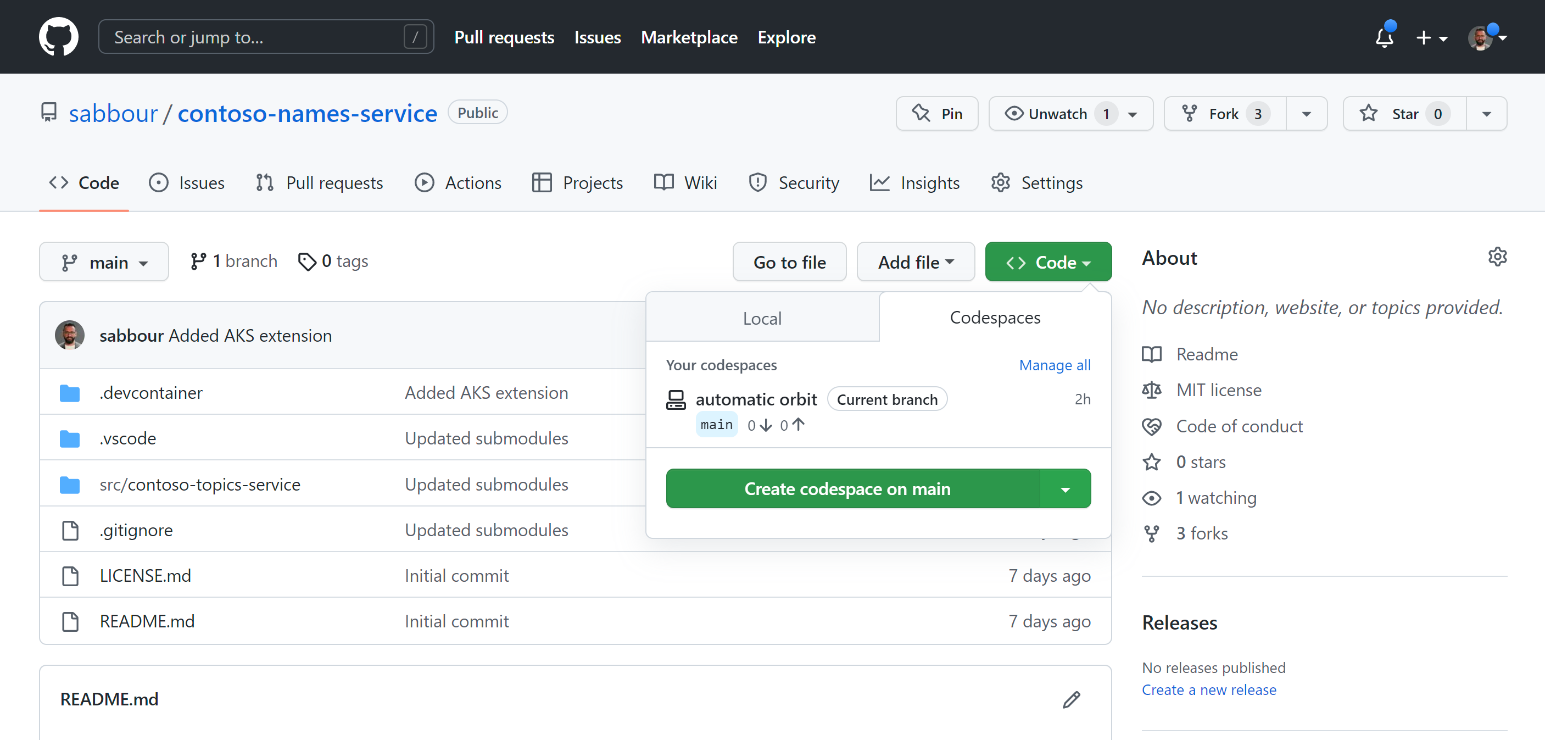Expand the arrow next to Create codespace
Viewport: 1545px width, 740px height.
[x=1065, y=489]
